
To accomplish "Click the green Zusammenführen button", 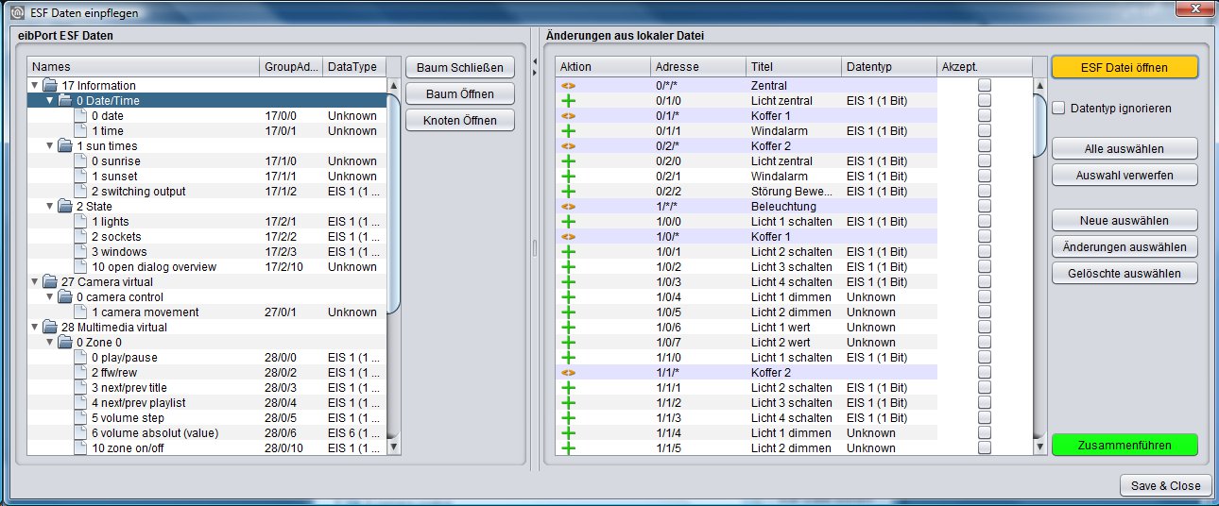I will 1125,446.
